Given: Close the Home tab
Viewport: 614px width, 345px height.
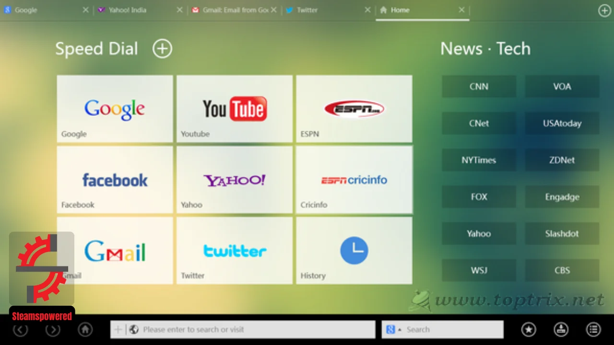Looking at the screenshot, I should click(x=461, y=10).
